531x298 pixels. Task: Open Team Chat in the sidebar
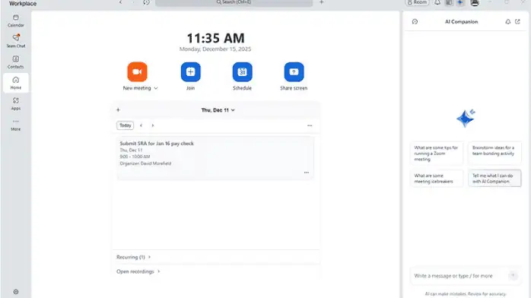pyautogui.click(x=15, y=41)
